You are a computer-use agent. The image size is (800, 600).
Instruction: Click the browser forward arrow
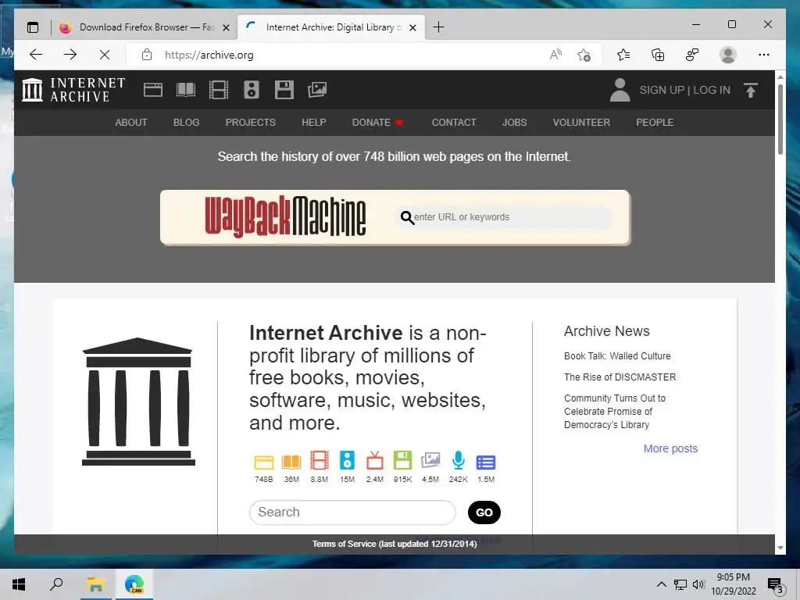point(70,55)
